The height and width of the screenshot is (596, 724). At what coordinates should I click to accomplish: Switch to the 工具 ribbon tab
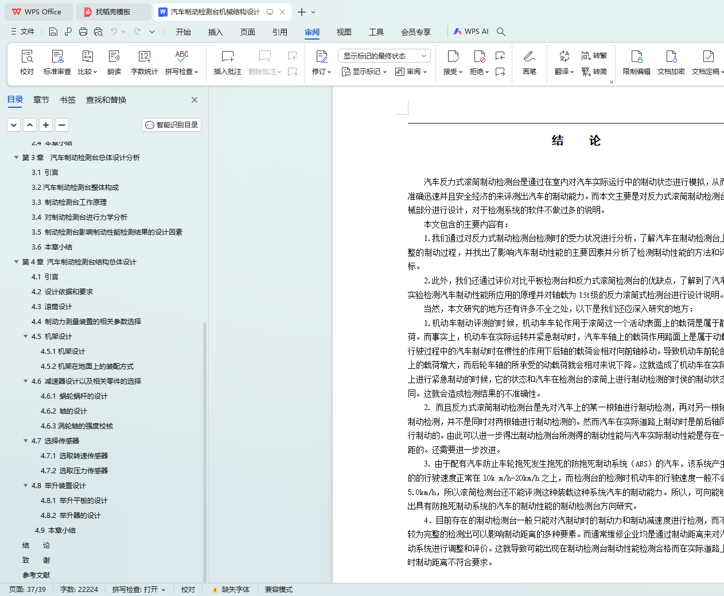point(376,32)
